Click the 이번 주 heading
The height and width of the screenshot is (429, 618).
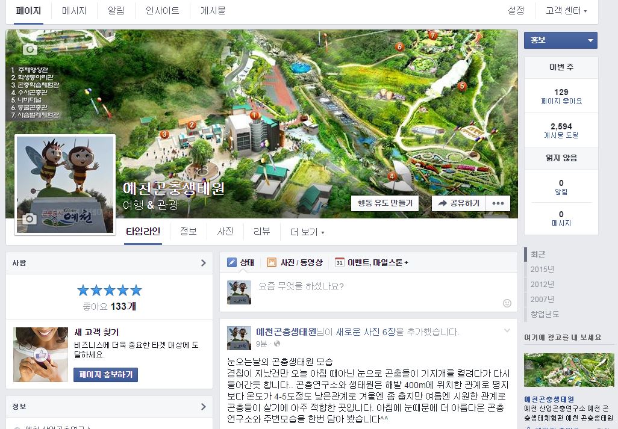point(561,67)
